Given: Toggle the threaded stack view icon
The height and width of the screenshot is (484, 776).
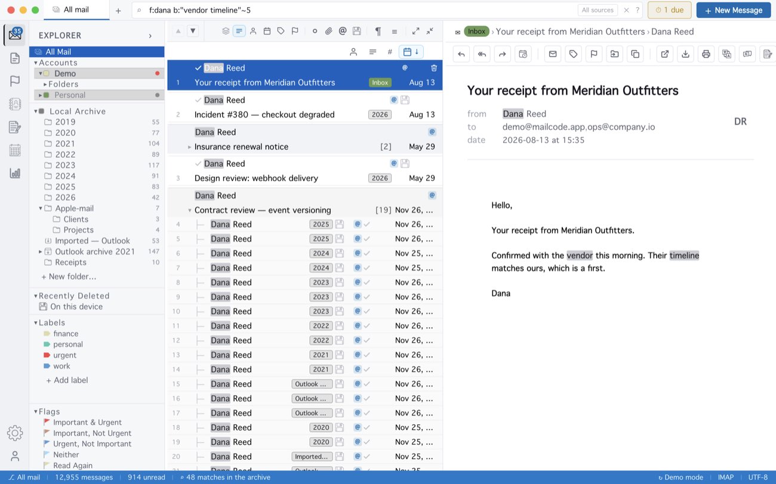Looking at the screenshot, I should pos(226,31).
